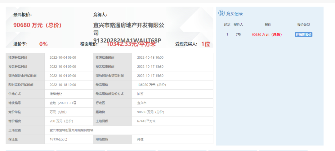The image size is (335, 151).
Task: Click the 供地方式 value 挂牌出让
Action: tap(56, 94)
